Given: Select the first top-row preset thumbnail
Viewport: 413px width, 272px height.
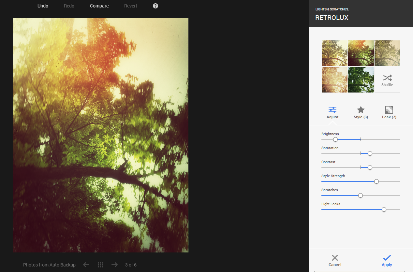Looking at the screenshot, I should (334, 53).
